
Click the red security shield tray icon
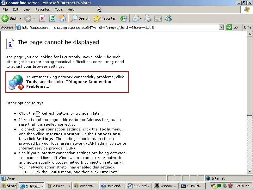click(x=231, y=186)
